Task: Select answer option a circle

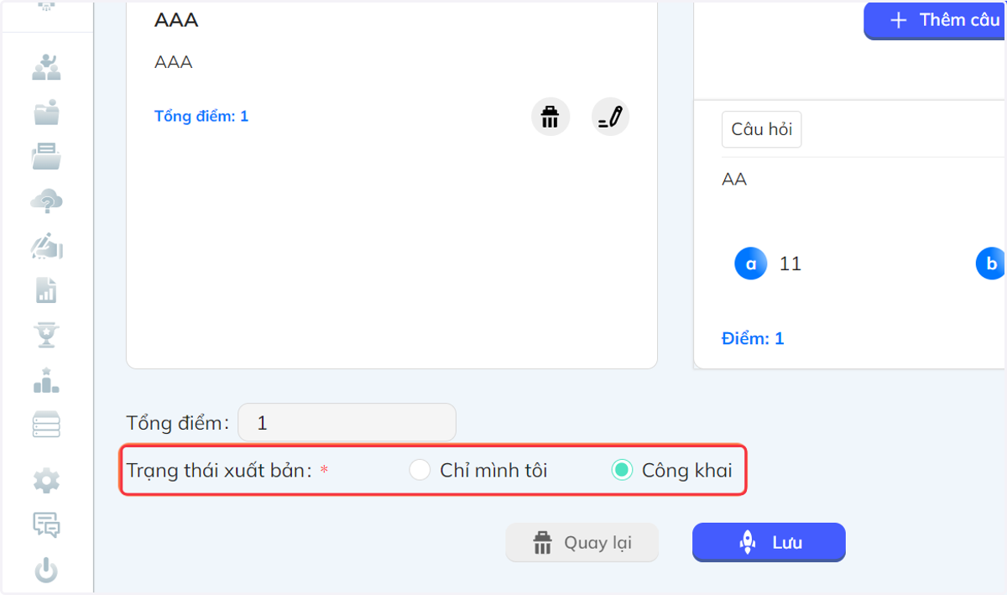Action: click(x=751, y=264)
